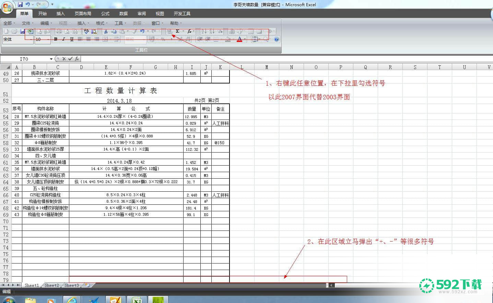Click the Select All corner cell button
Screen dimensions: 493x303
tap(6, 67)
